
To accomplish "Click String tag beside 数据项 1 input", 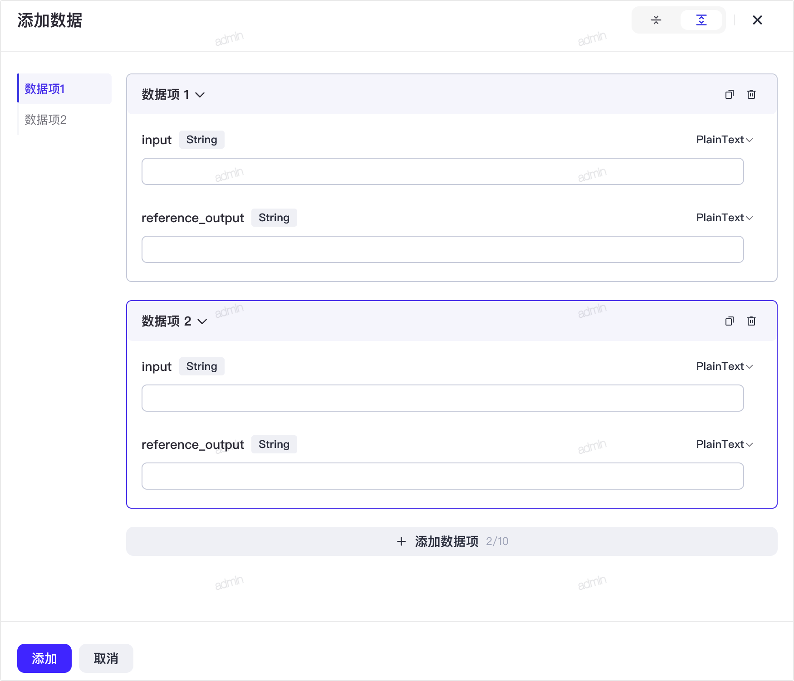I will (202, 140).
